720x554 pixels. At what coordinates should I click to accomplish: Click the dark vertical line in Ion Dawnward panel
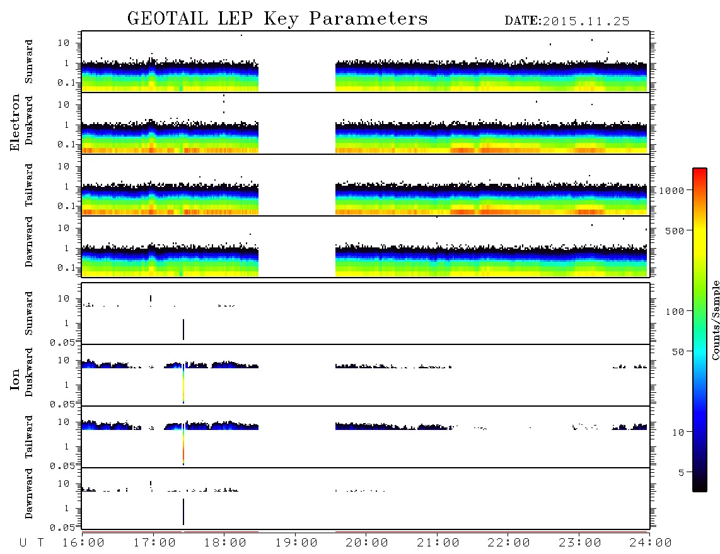click(183, 512)
